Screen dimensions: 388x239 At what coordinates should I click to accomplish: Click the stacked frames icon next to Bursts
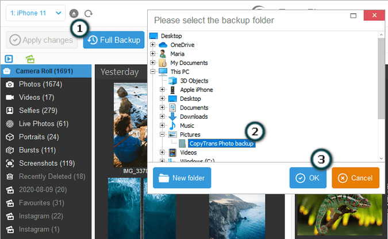pyautogui.click(x=10, y=150)
